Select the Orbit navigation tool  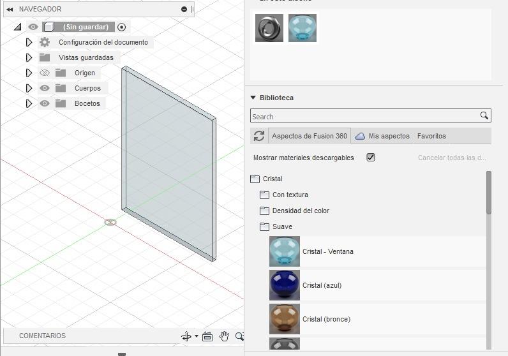click(186, 337)
